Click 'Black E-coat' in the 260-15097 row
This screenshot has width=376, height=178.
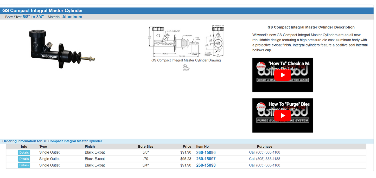[95, 159]
